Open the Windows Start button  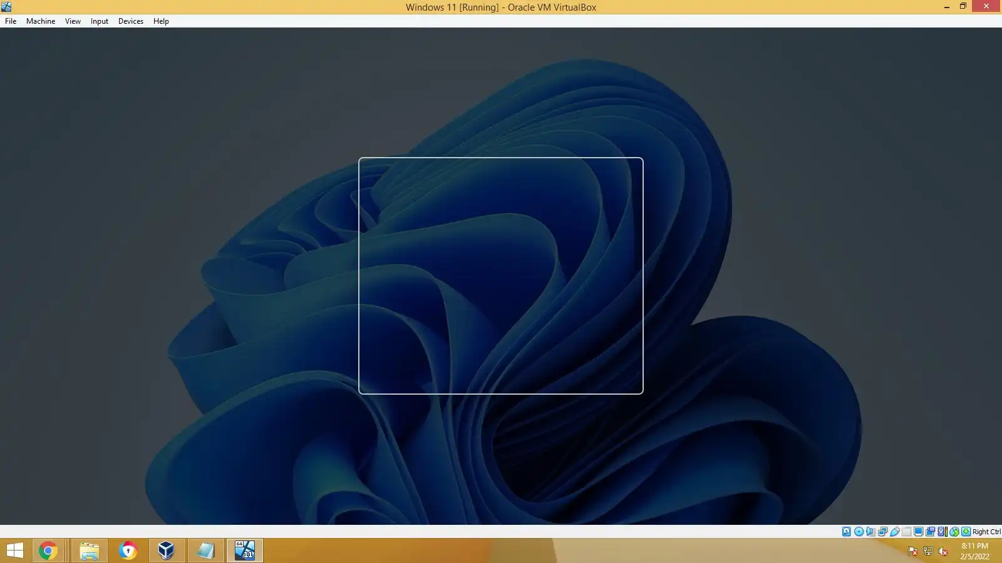pyautogui.click(x=14, y=550)
